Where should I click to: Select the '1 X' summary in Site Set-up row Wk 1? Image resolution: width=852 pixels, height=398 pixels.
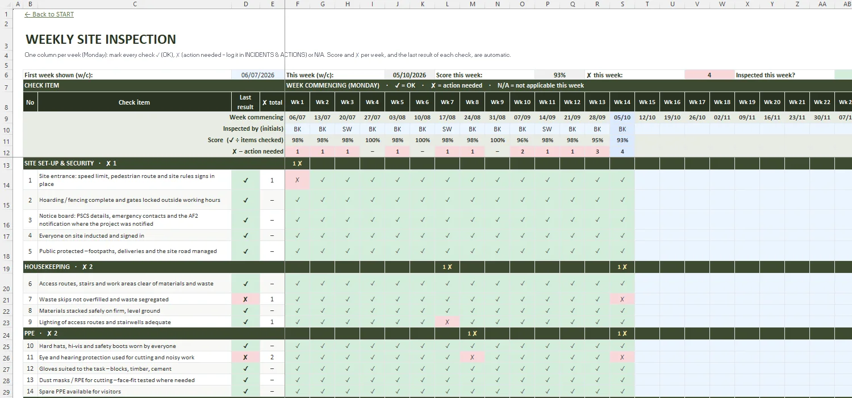pyautogui.click(x=298, y=163)
